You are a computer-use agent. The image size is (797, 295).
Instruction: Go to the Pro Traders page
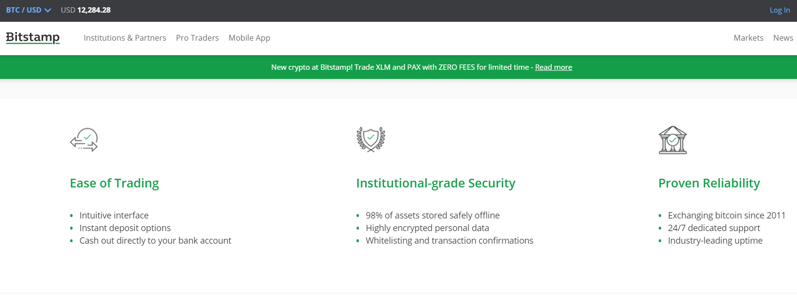(197, 38)
